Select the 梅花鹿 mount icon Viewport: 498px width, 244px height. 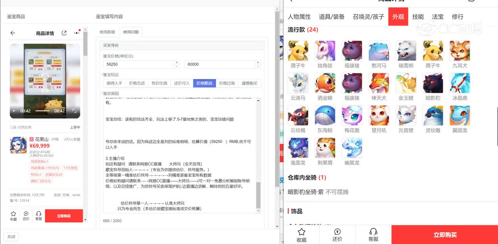point(352,115)
